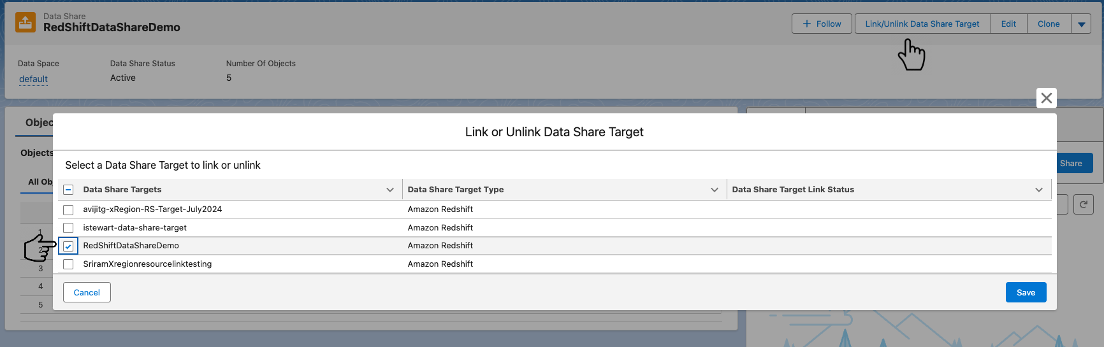1104x347 pixels.
Task: Click the Edit button
Action: tap(1008, 24)
